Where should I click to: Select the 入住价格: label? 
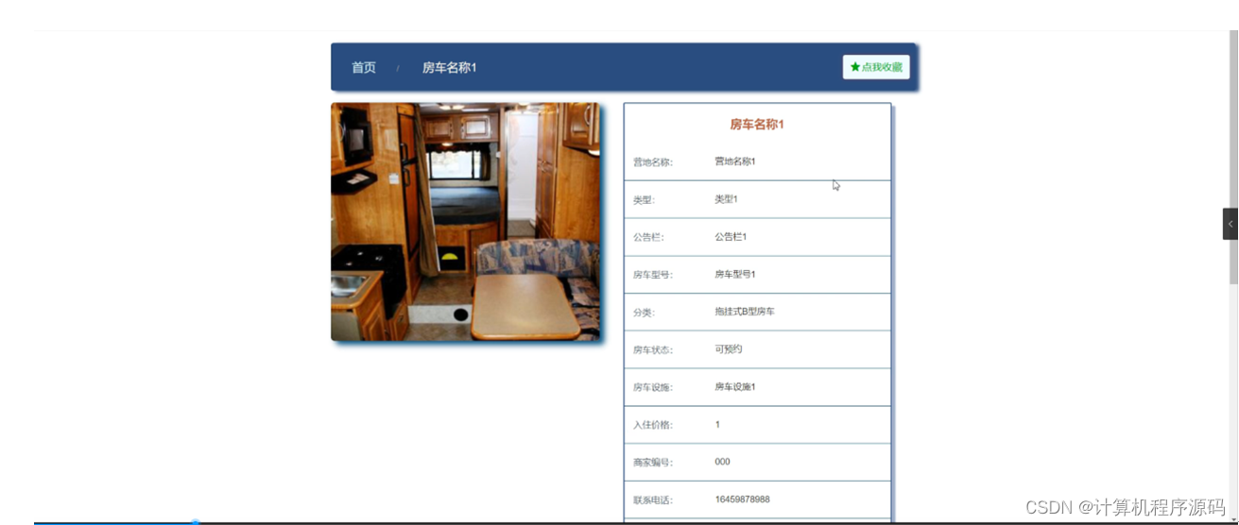point(653,426)
